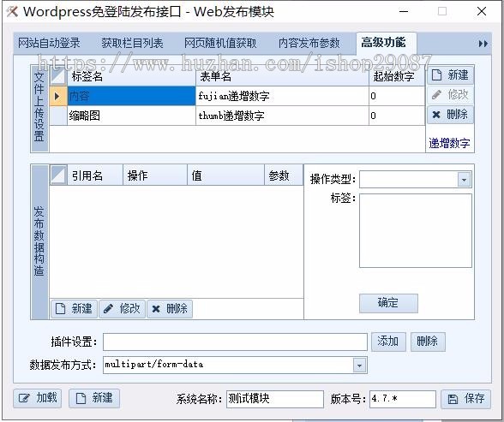
Task: Click 删除 under publish data table
Action: click(170, 309)
